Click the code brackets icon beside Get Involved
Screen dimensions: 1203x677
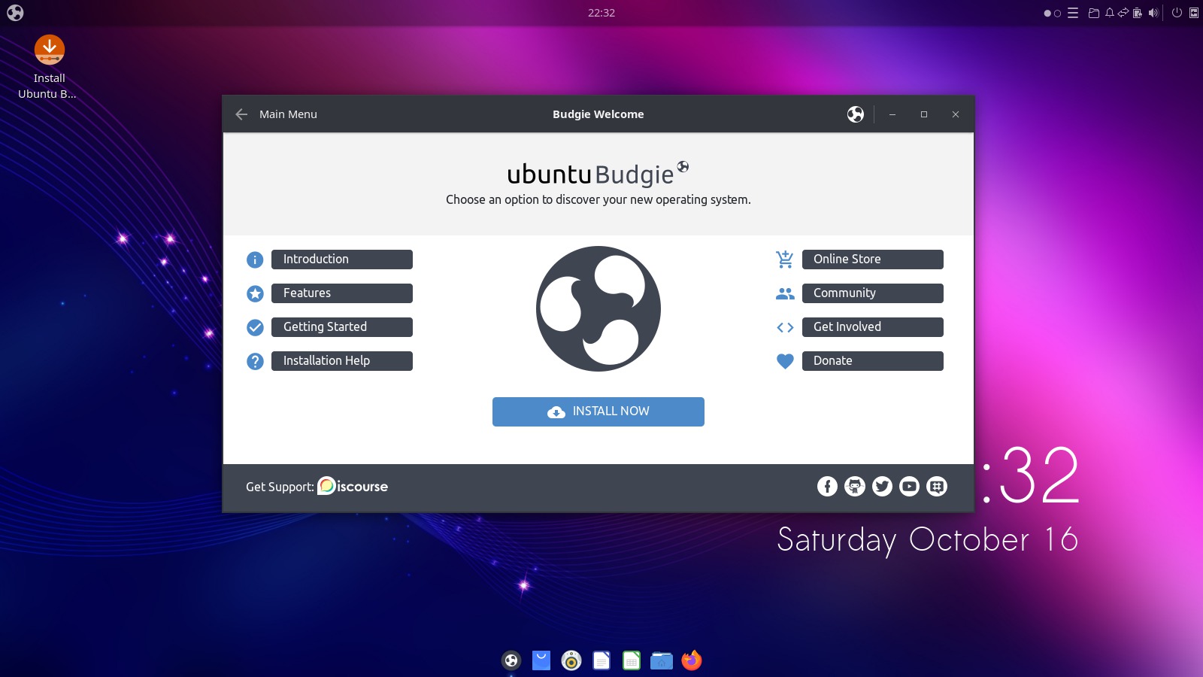(785, 327)
